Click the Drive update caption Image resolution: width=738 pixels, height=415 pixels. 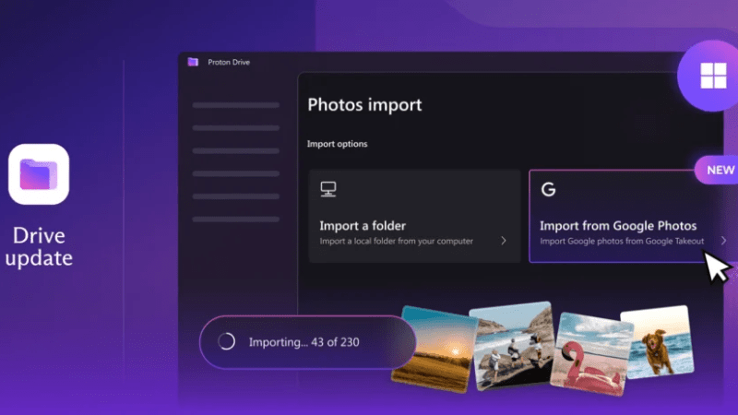(x=39, y=246)
